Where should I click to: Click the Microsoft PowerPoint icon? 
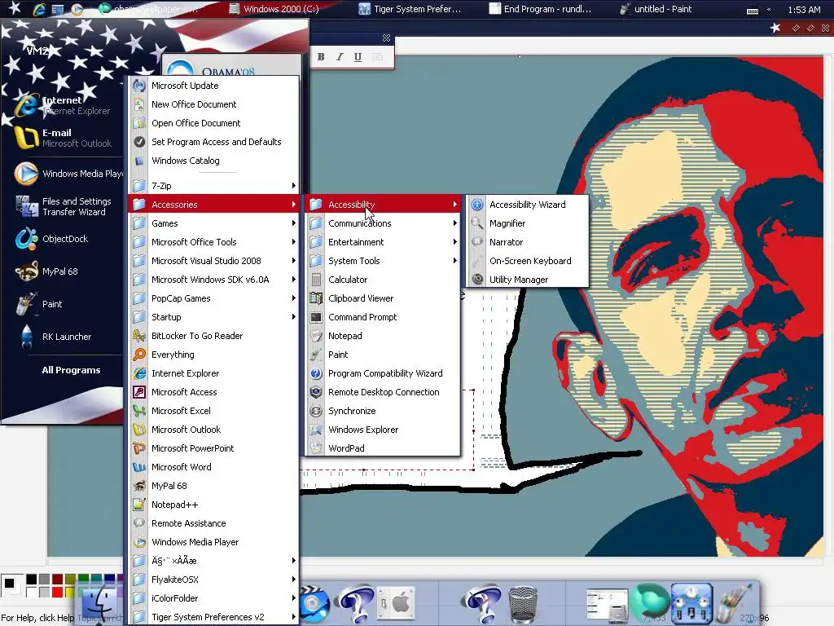pyautogui.click(x=139, y=448)
